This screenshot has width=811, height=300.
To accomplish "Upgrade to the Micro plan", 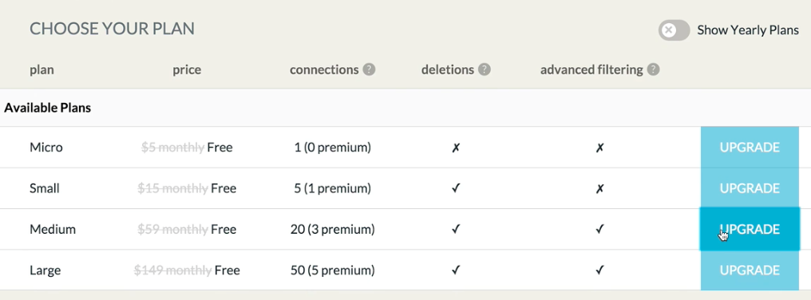I will 750,148.
